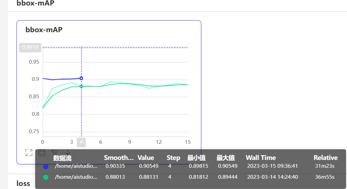Click the blue row /home/aistudio... path
The image size is (347, 189).
pyautogui.click(x=76, y=166)
